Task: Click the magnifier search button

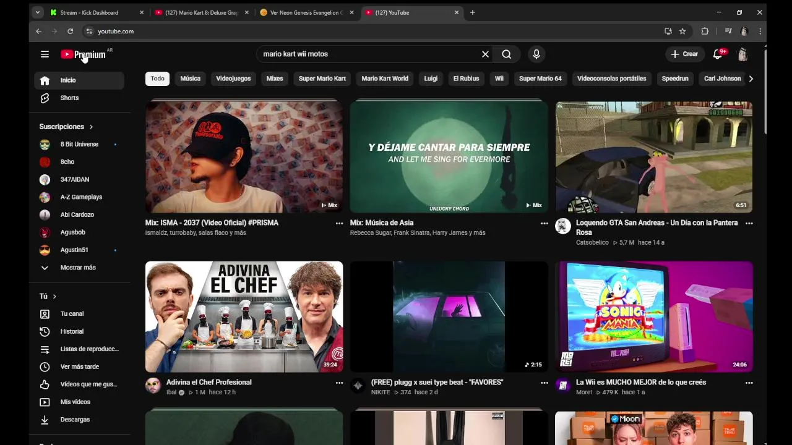Action: (507, 54)
